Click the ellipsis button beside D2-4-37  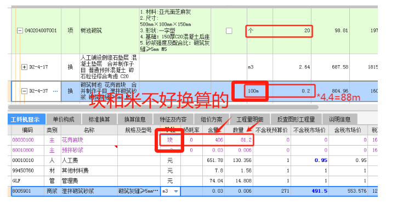coord(55,91)
